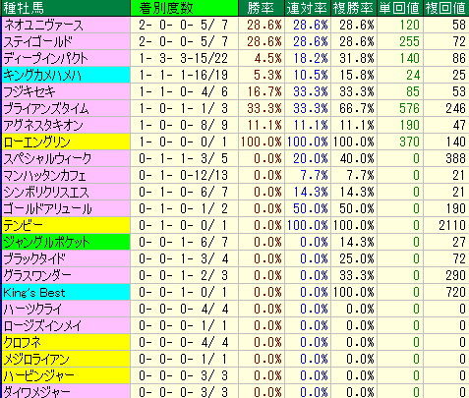Click the 25.0% 複勝率 for ブラックタイド

[357, 259]
